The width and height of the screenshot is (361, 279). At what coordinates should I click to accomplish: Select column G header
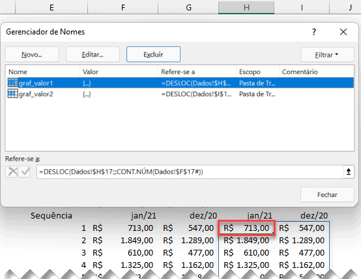(188, 7)
